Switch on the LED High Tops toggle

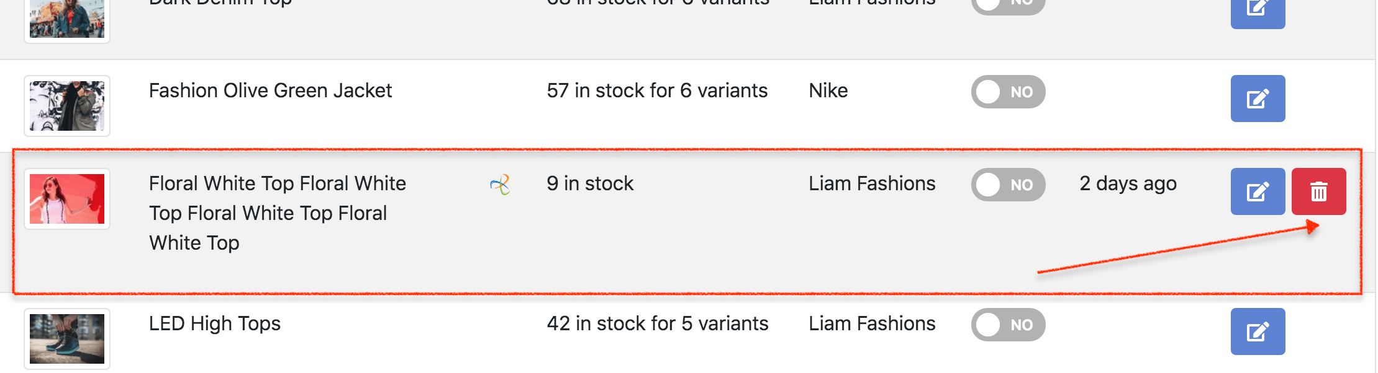[1007, 325]
